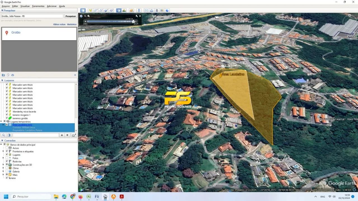The height and width of the screenshot is (201, 358).
Task: Zoom in the historical timeline range
Action: coord(89,16)
